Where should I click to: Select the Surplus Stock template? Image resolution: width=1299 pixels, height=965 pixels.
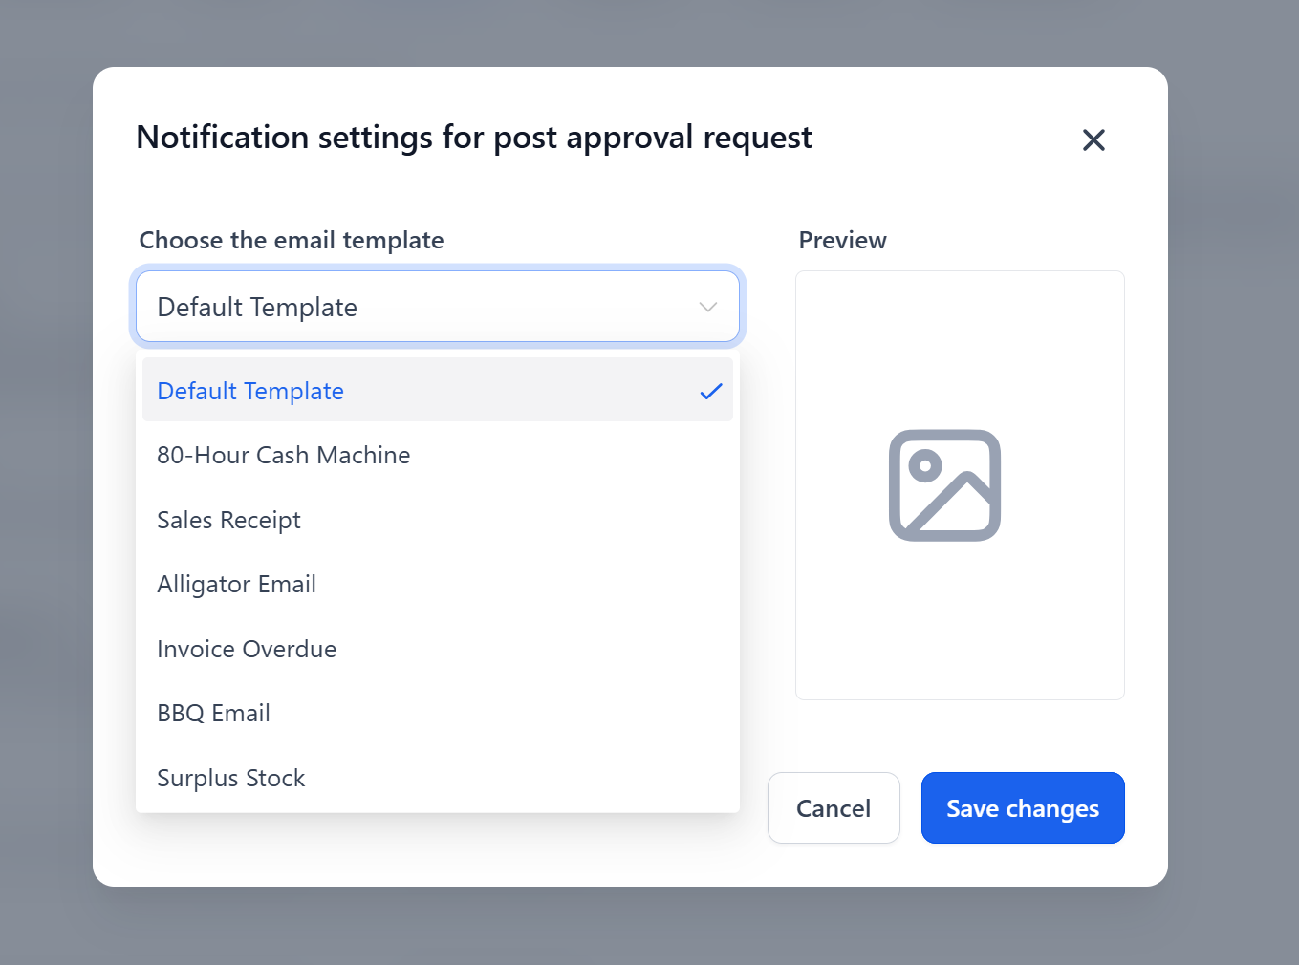(230, 778)
